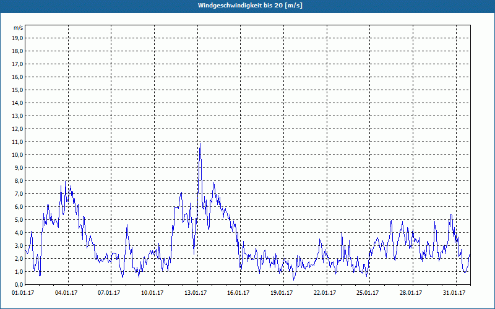Click the date label 07.01.17

click(110, 293)
